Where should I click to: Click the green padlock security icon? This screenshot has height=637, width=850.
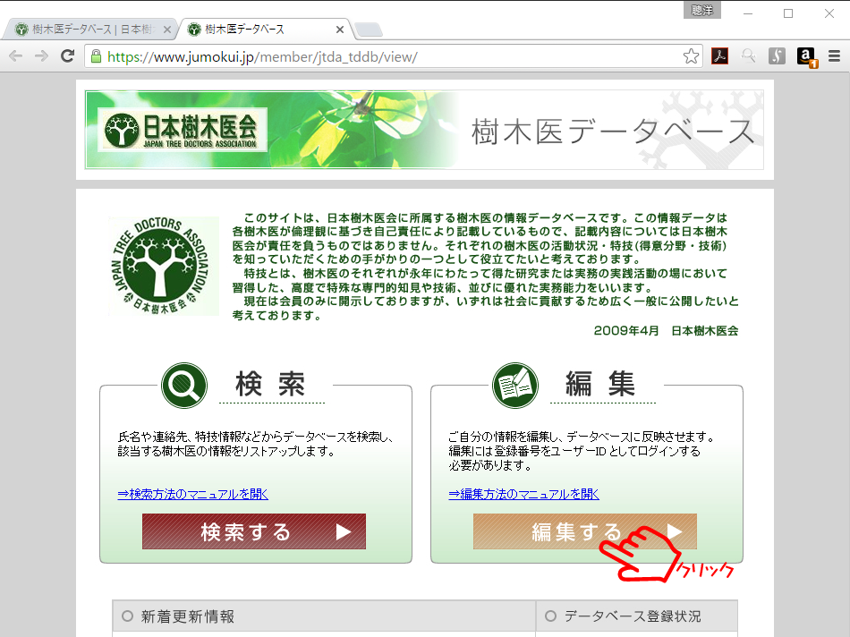coord(96,56)
